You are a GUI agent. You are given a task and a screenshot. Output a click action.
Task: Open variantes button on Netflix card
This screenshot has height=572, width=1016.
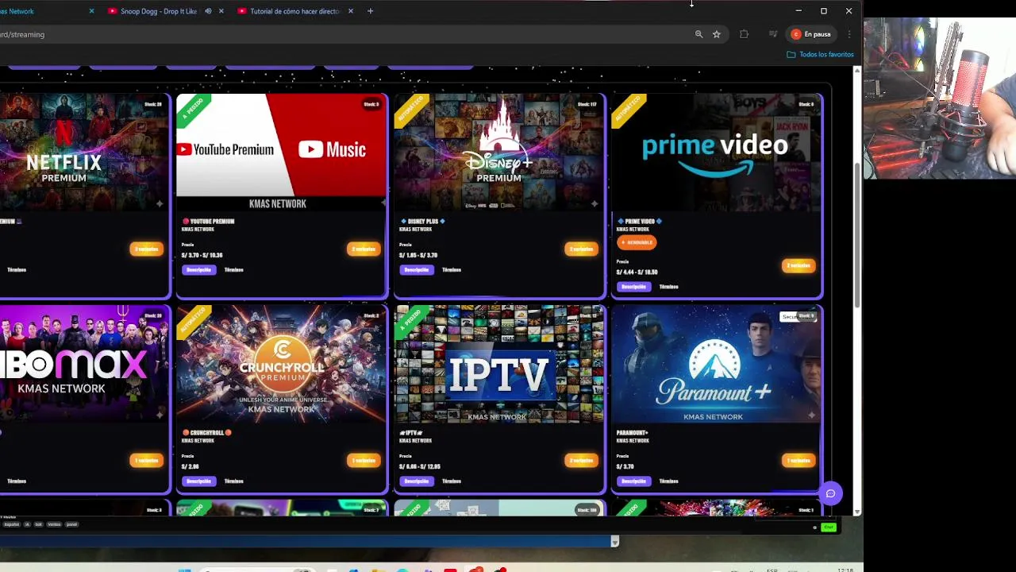point(146,249)
